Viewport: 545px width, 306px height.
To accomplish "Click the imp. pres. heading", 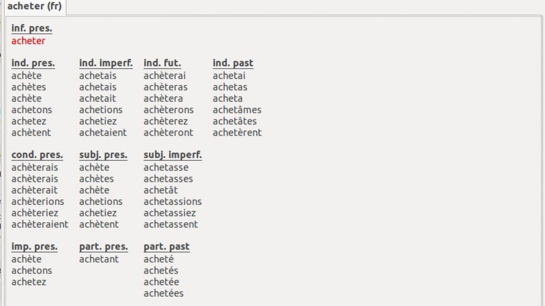I will (x=34, y=247).
